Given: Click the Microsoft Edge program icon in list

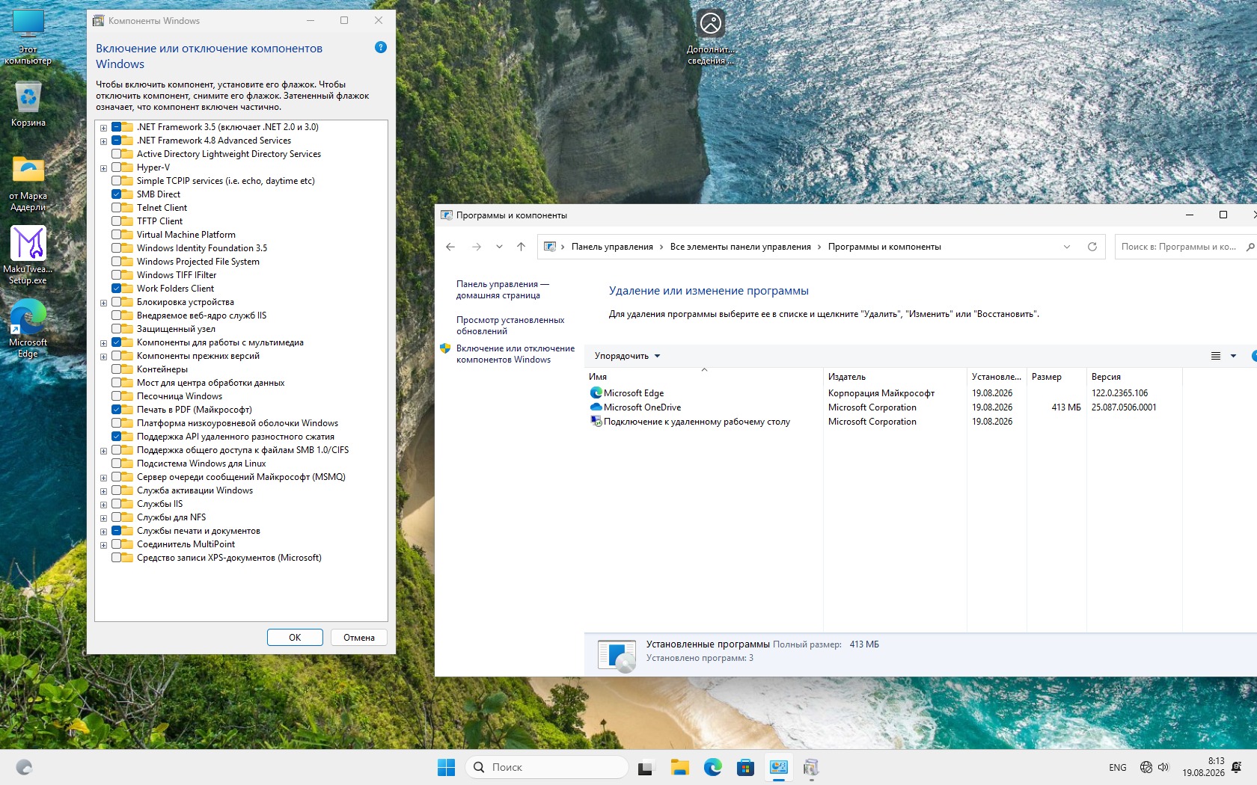Looking at the screenshot, I should 596,392.
